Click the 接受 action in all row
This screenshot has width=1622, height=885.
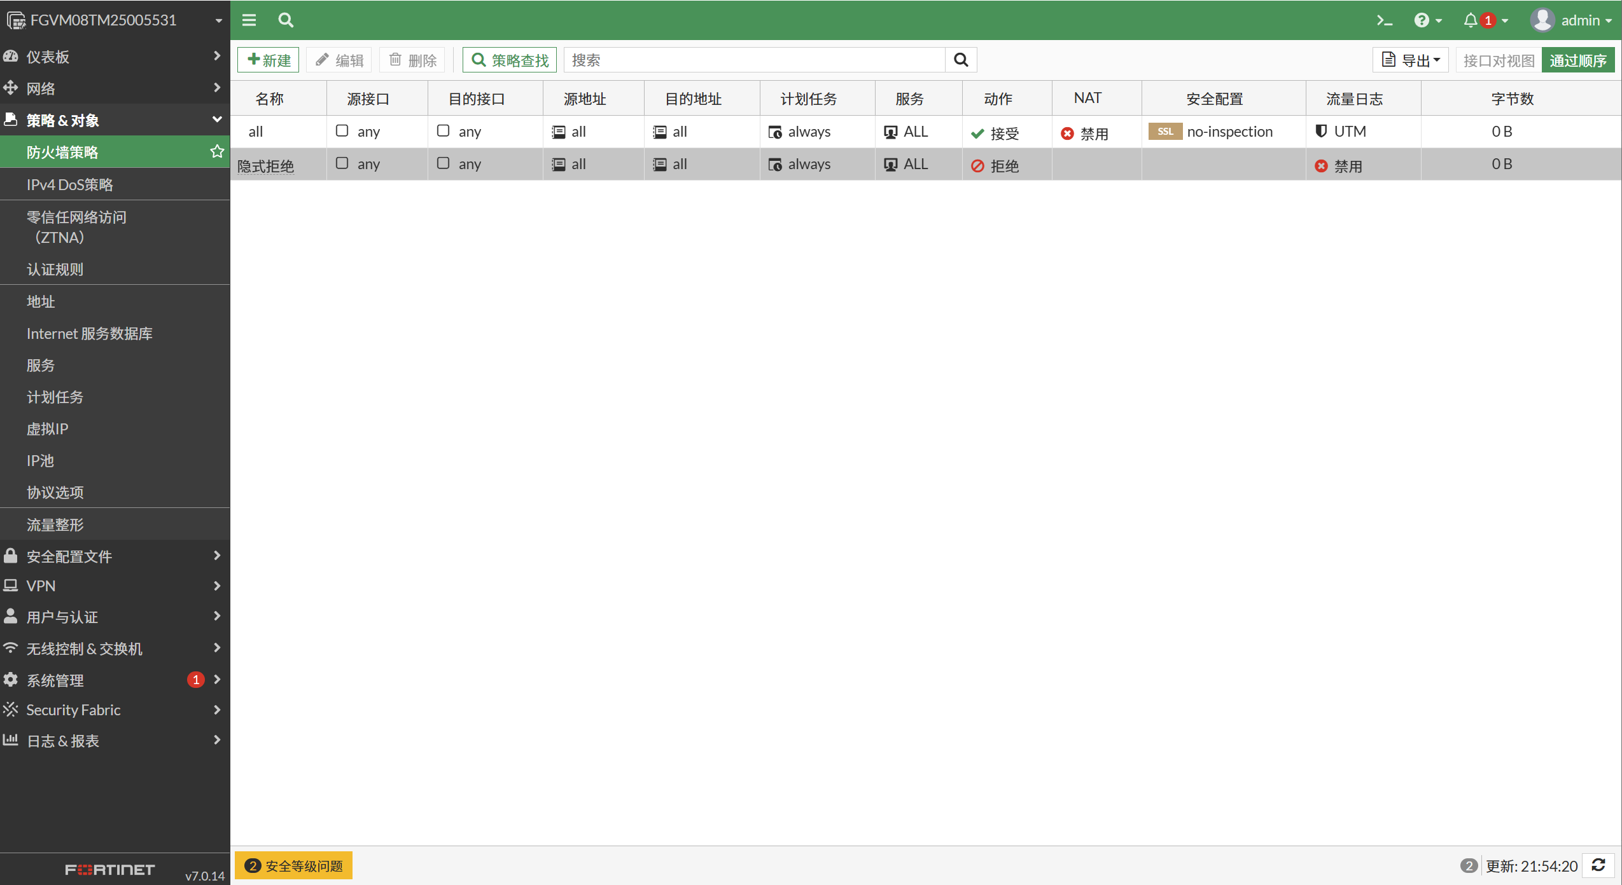pyautogui.click(x=995, y=134)
